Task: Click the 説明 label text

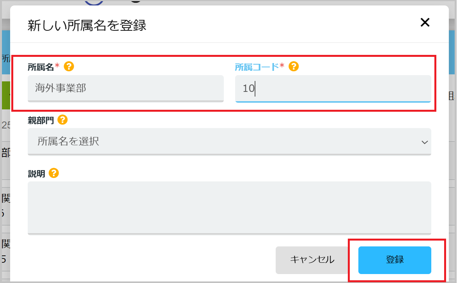Action: coord(36,174)
